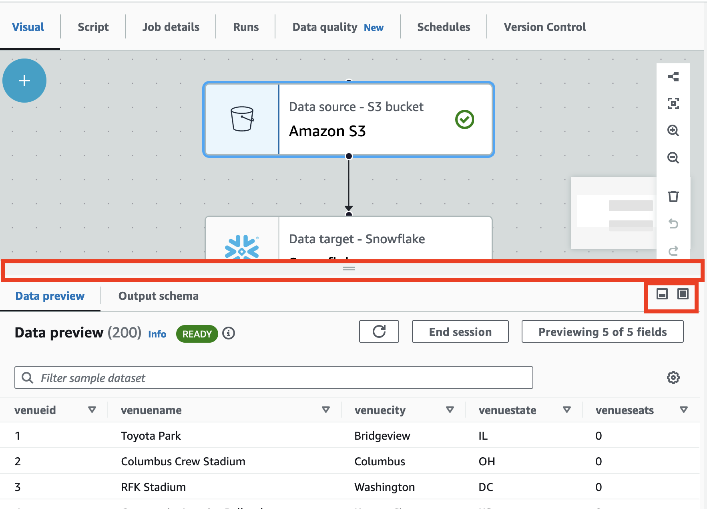
Task: Open the venueseats column filter
Action: pyautogui.click(x=683, y=410)
